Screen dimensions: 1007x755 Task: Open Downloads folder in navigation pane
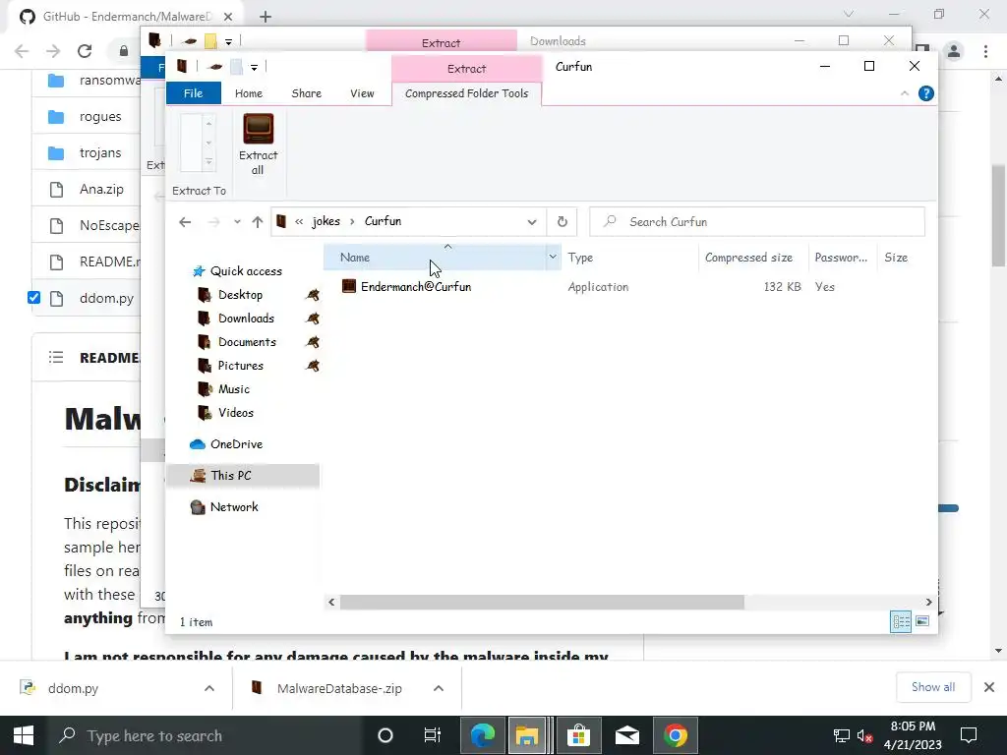(x=246, y=319)
